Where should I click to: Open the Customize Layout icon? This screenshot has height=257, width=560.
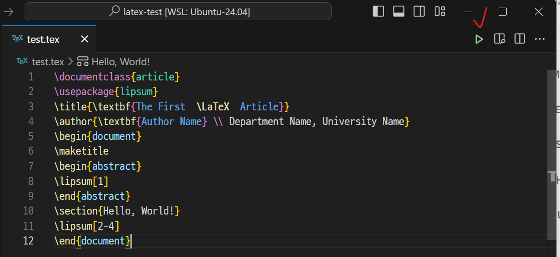440,12
